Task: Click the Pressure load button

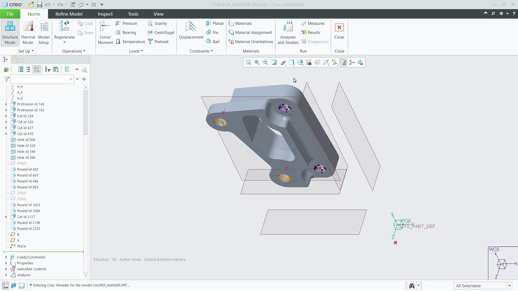Action: (x=126, y=23)
